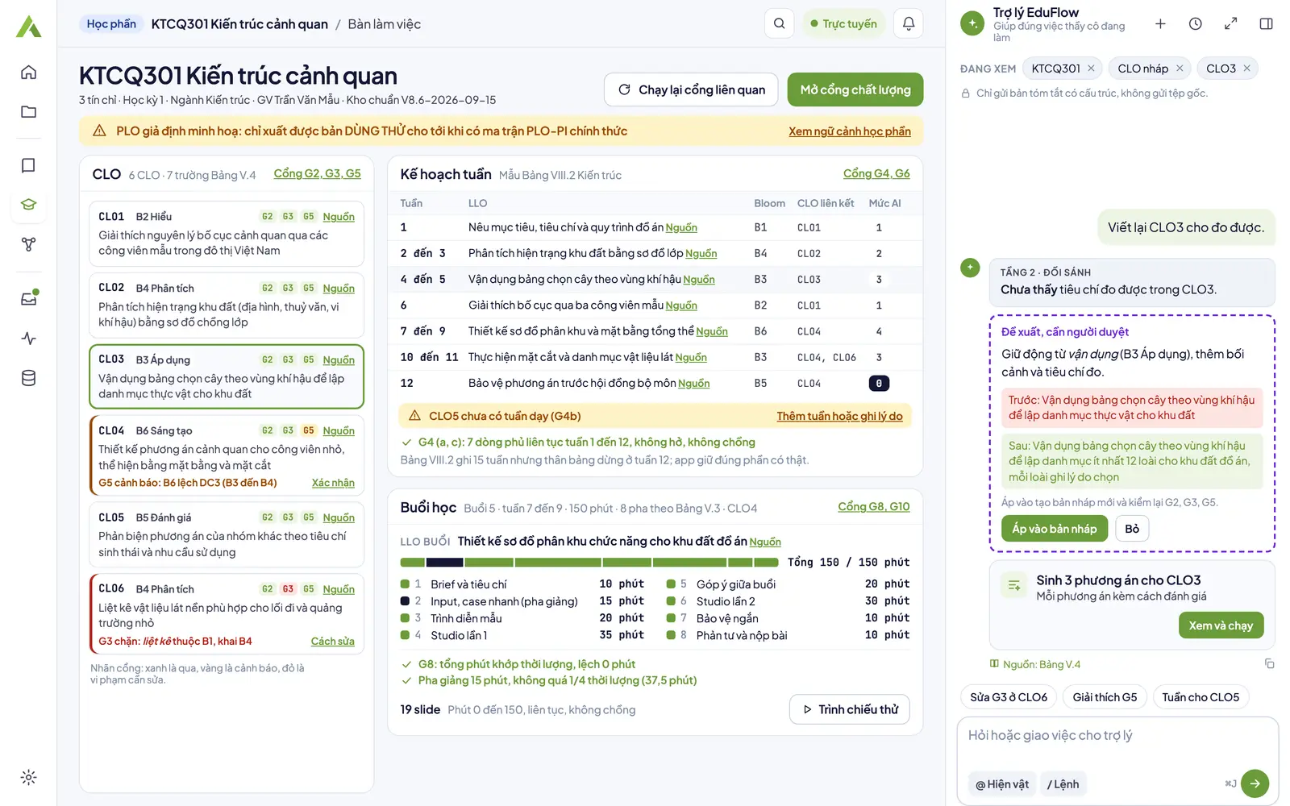Click the search magnifier button
Image resolution: width=1290 pixels, height=806 pixels.
pos(779,23)
